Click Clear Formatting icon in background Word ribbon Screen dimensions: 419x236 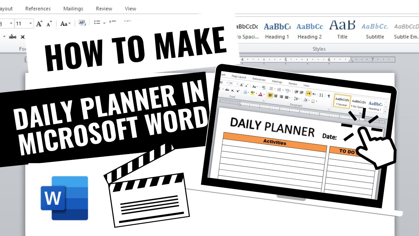(x=82, y=23)
